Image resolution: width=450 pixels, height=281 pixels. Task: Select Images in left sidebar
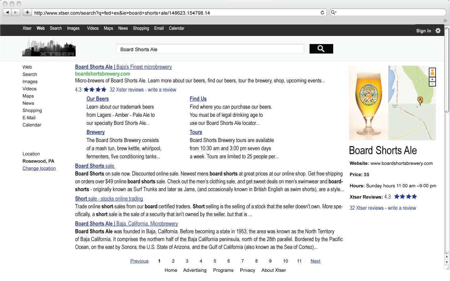point(30,81)
